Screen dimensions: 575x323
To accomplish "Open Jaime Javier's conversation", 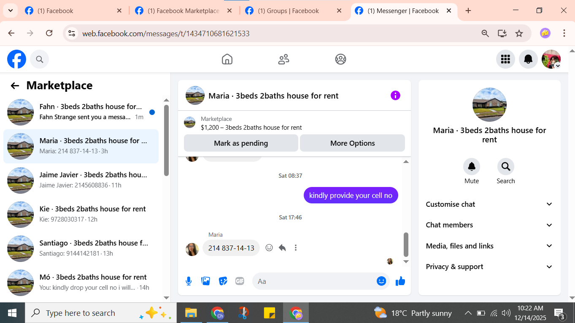I will (81, 180).
